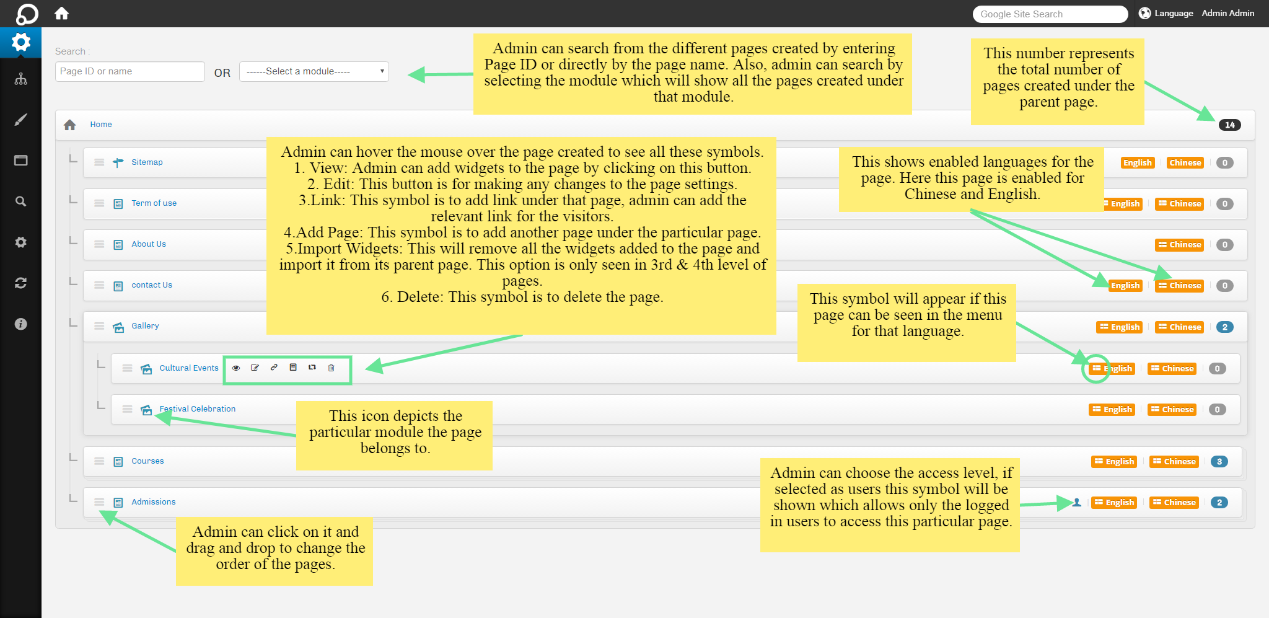Open the Select a module dropdown

314,71
